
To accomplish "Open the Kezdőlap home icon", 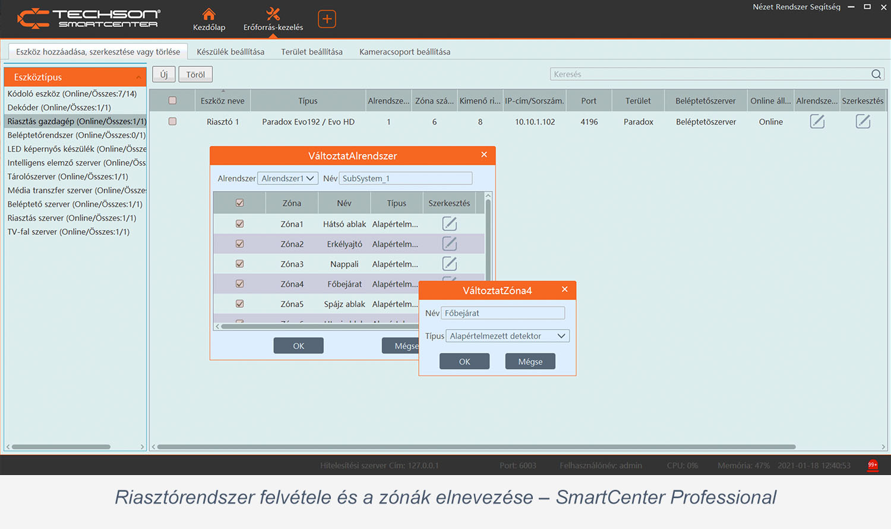I will (209, 14).
